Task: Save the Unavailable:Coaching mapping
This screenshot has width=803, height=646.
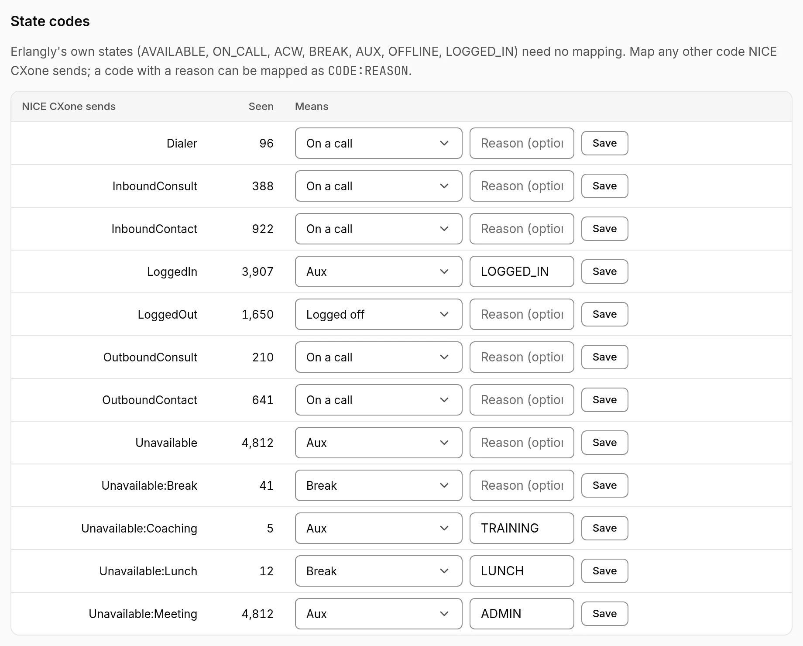Action: (604, 528)
